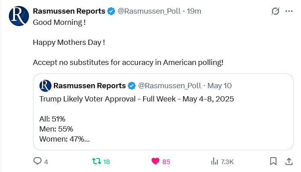Undo the repost via green arrows icon
This screenshot has width=301, height=172.
pyautogui.click(x=97, y=161)
